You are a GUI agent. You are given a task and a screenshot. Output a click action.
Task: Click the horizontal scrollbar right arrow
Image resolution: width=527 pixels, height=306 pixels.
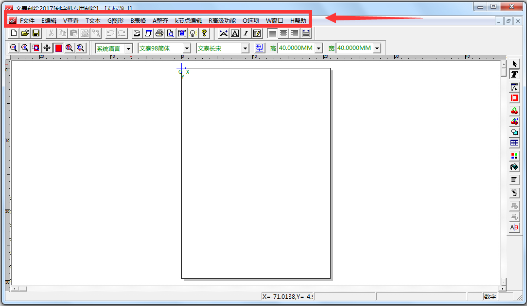(x=503, y=289)
